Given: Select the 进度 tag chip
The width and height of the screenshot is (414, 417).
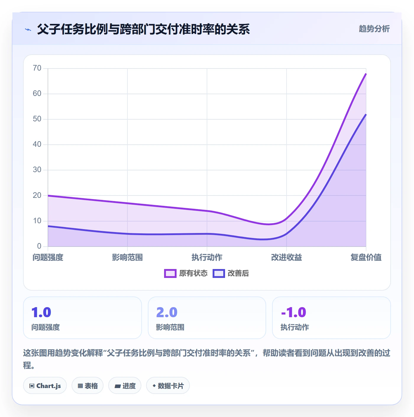Looking at the screenshot, I should click(125, 386).
